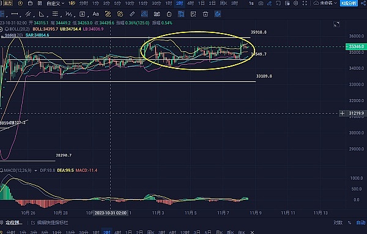Select the horizontal line drawing tool
Viewport: 367px width, 234px height.
[15, 14]
